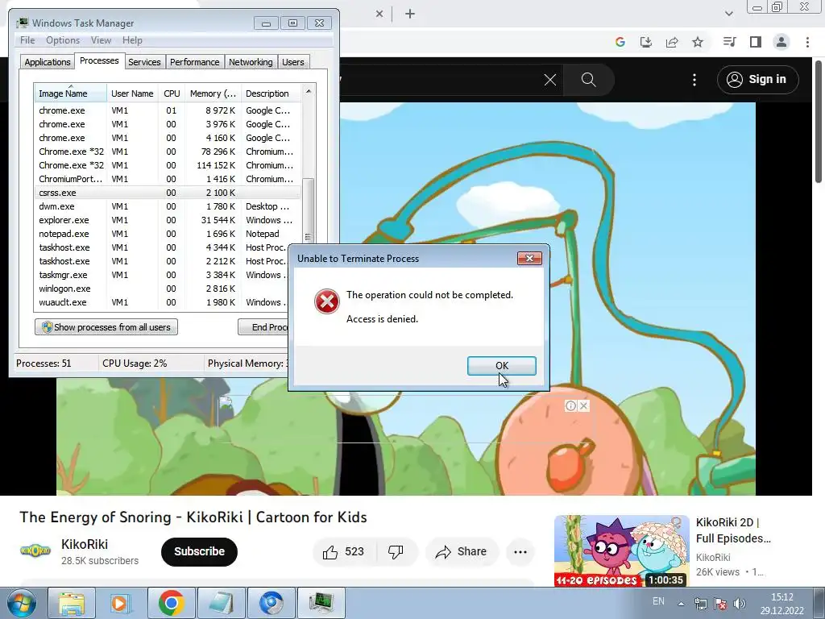Close the overlay ad on video
Screen dimensions: 825x619
coord(583,406)
